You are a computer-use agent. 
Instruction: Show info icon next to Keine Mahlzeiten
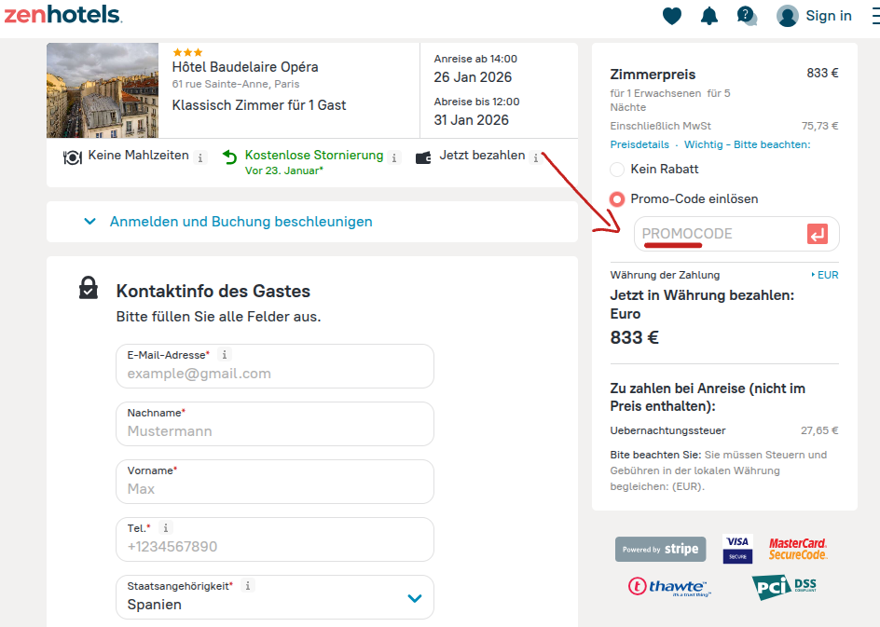200,157
